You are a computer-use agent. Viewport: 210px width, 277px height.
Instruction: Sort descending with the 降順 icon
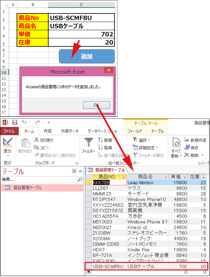click(101, 148)
